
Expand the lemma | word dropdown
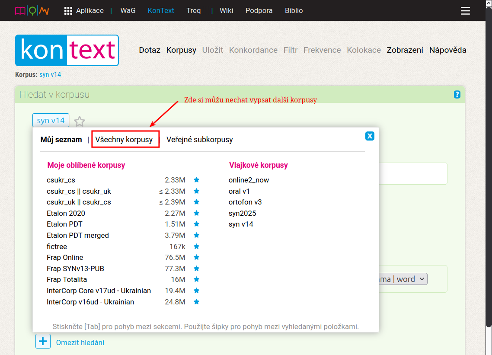pyautogui.click(x=402, y=279)
